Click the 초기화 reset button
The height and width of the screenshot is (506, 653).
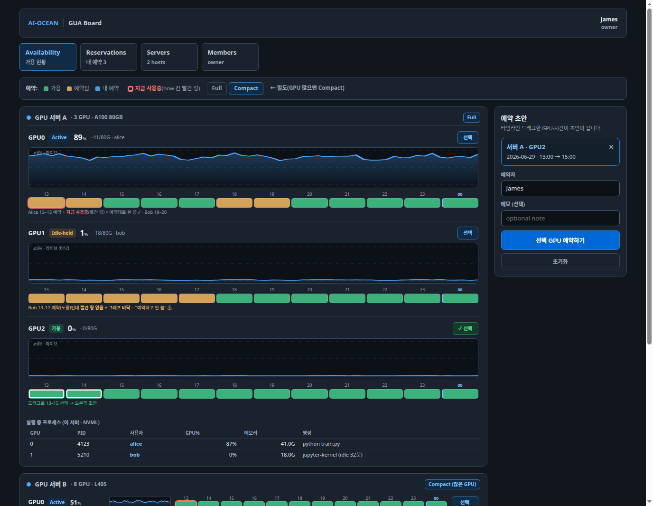(560, 261)
